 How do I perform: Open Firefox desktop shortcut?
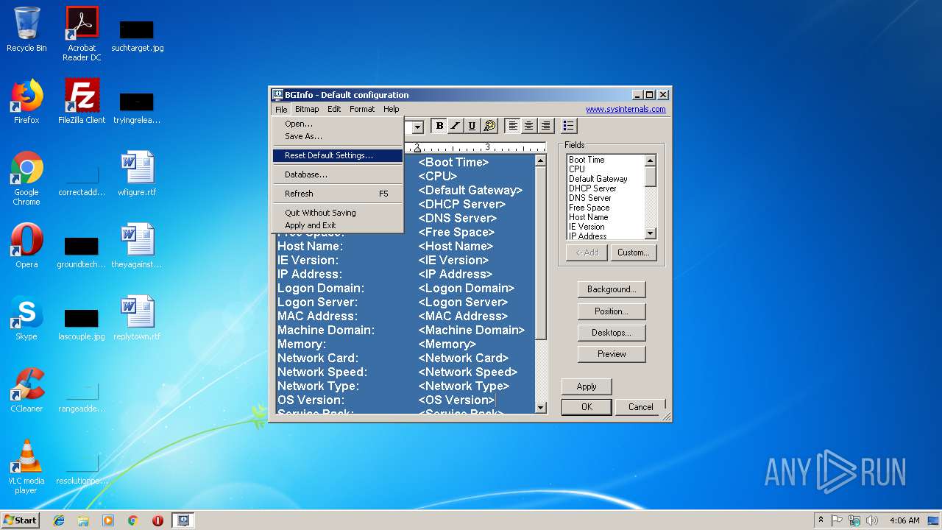pos(26,102)
